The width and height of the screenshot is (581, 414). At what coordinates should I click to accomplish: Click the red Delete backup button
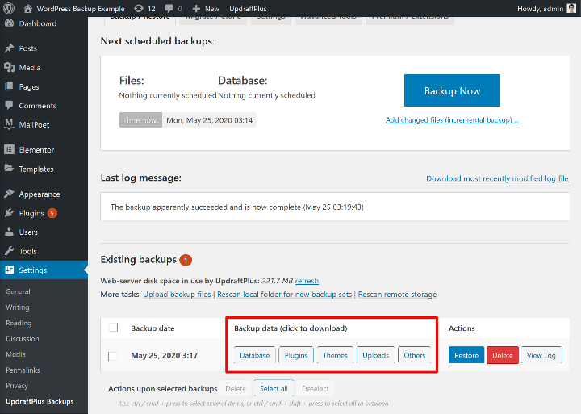[502, 355]
